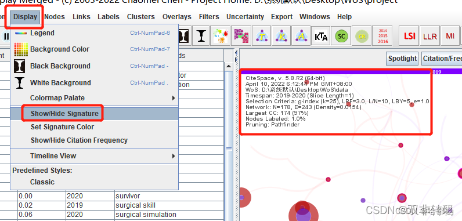Viewport: 462px width, 221px height.
Task: Click the CR circle toolbar icon
Action: pyautogui.click(x=361, y=37)
